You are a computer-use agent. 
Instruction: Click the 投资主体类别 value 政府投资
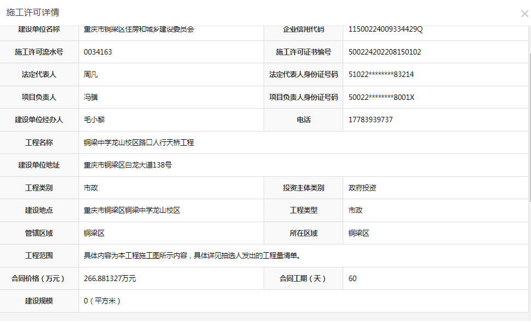click(x=362, y=188)
